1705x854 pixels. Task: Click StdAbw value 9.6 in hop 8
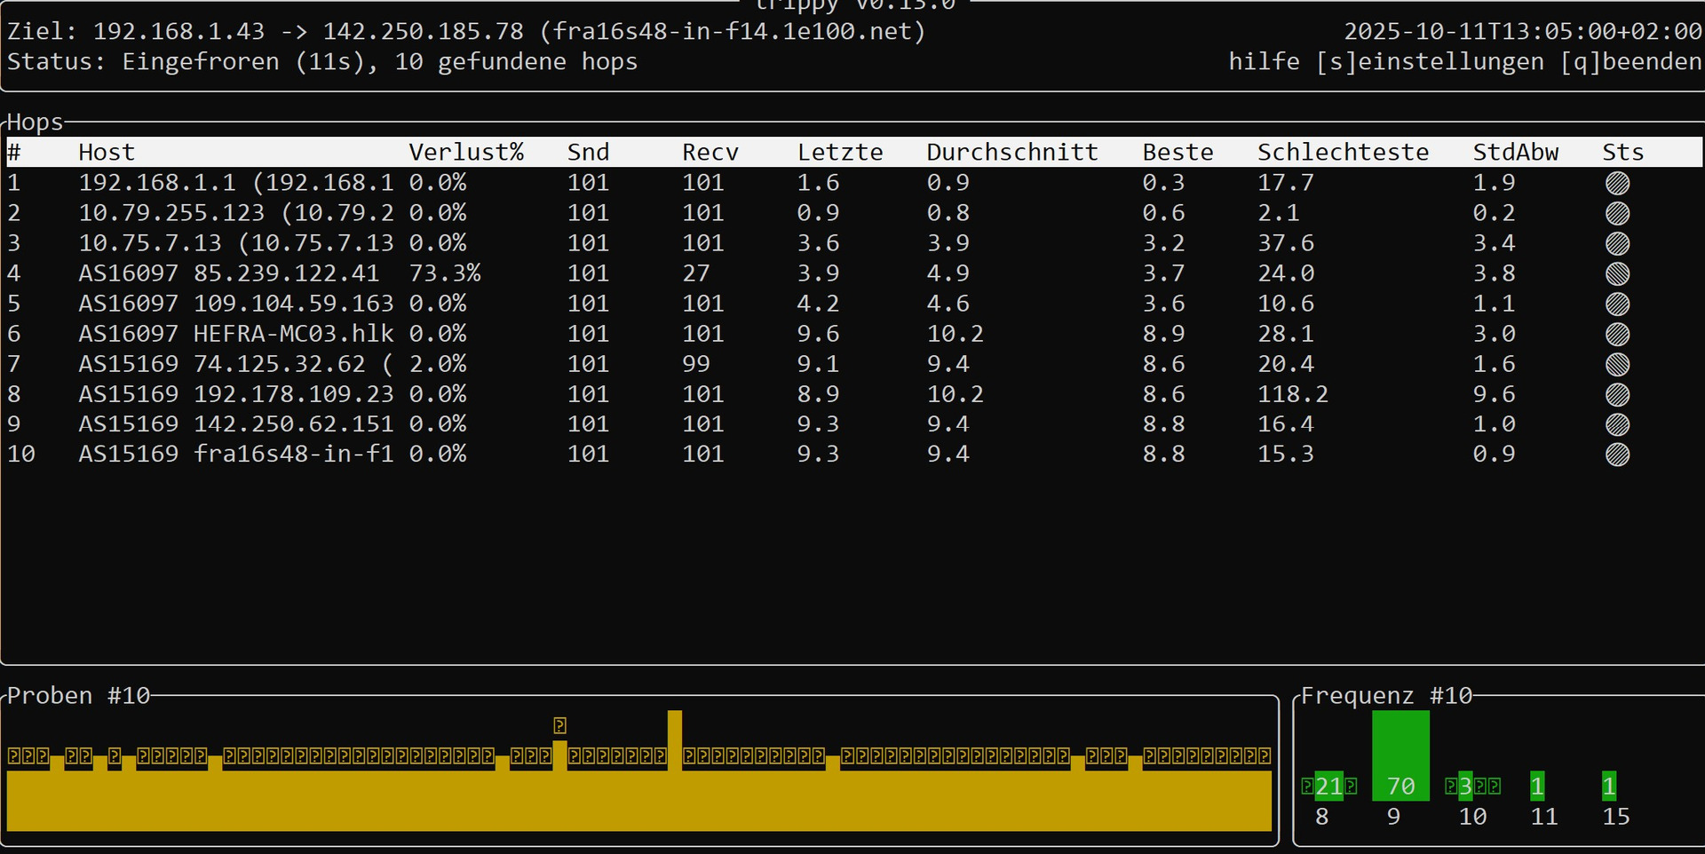pyautogui.click(x=1494, y=394)
